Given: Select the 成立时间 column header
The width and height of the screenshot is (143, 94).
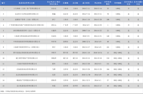Looking at the screenshot, I should point(86,3).
